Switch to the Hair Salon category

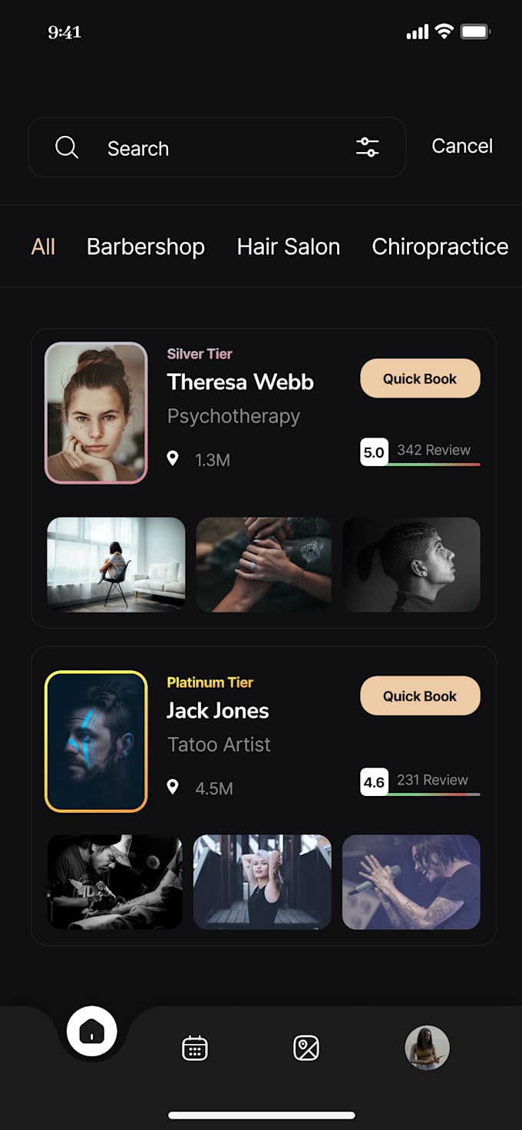(289, 246)
